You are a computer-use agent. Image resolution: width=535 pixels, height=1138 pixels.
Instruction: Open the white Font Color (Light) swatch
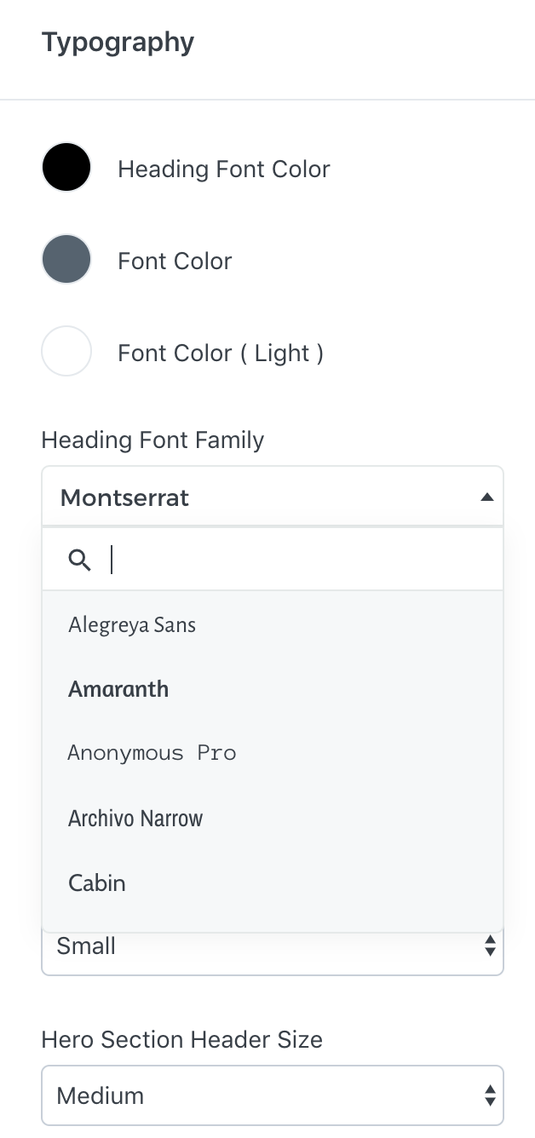pos(66,352)
